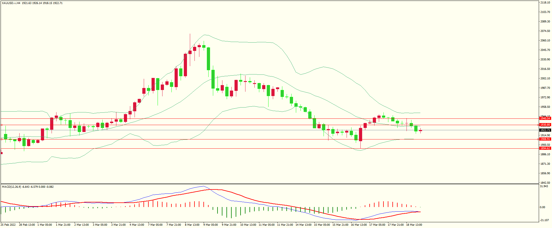
Task: Click the 2074.50 price scale value
Action: pos(545,31)
